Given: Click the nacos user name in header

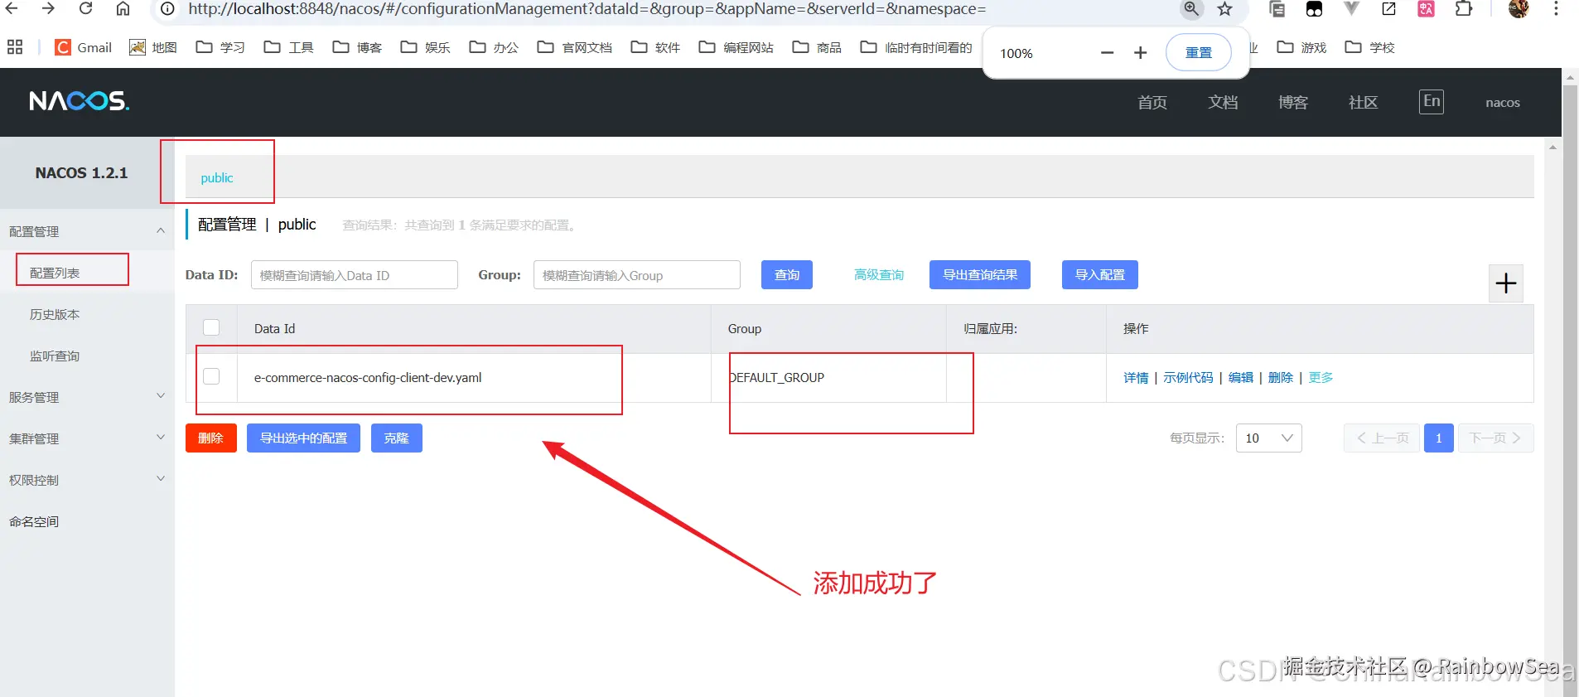Looking at the screenshot, I should (1503, 103).
